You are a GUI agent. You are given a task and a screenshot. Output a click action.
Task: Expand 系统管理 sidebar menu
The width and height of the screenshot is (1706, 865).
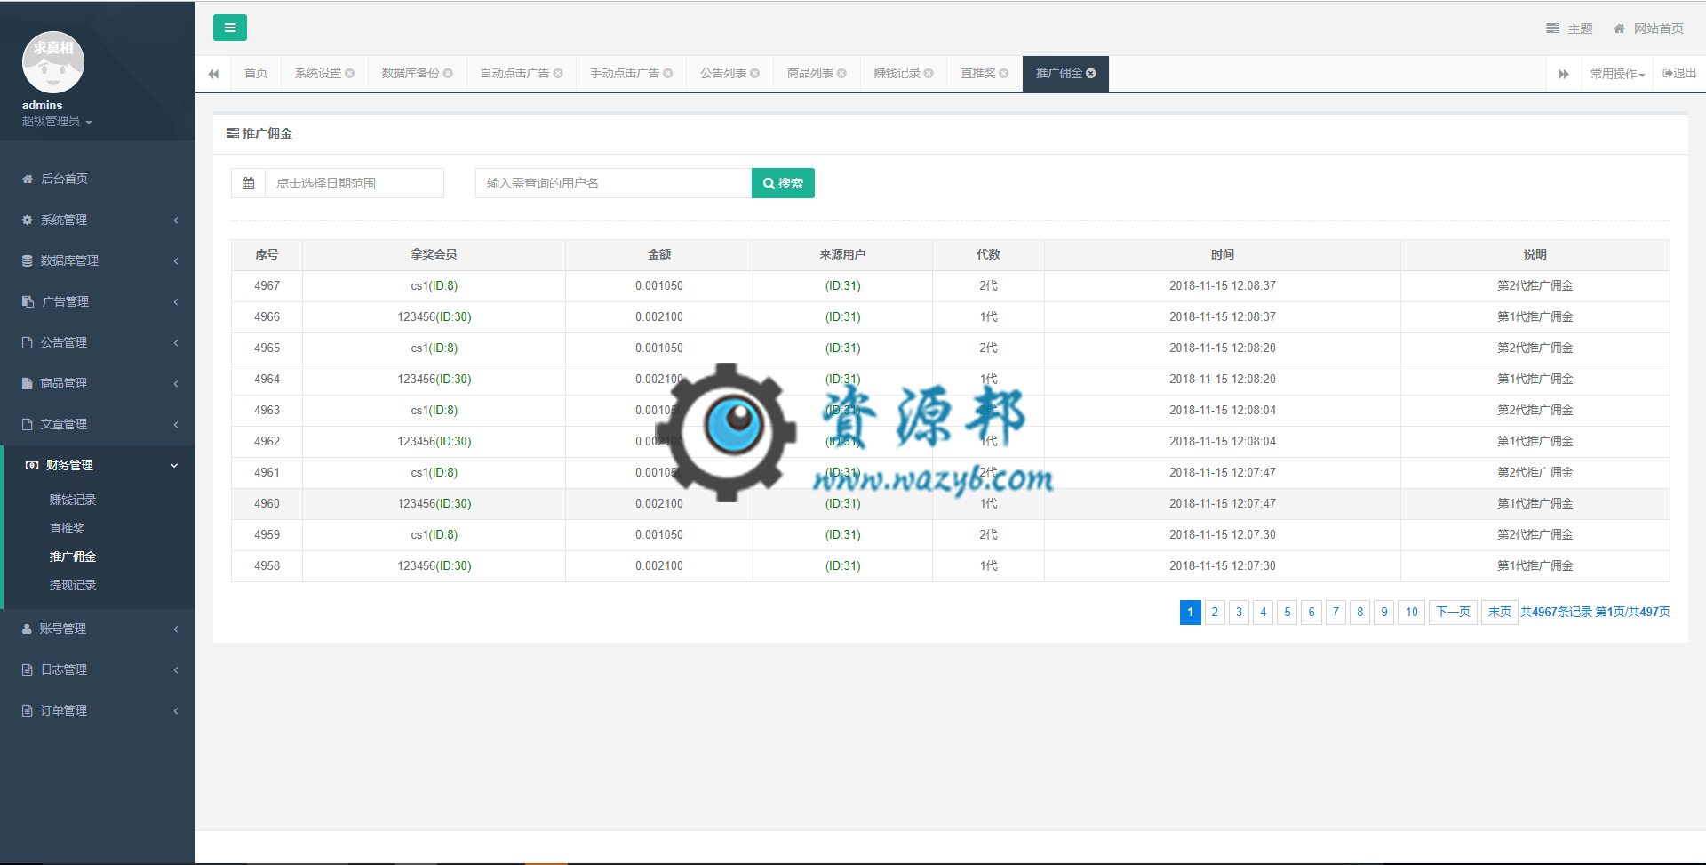coord(98,220)
